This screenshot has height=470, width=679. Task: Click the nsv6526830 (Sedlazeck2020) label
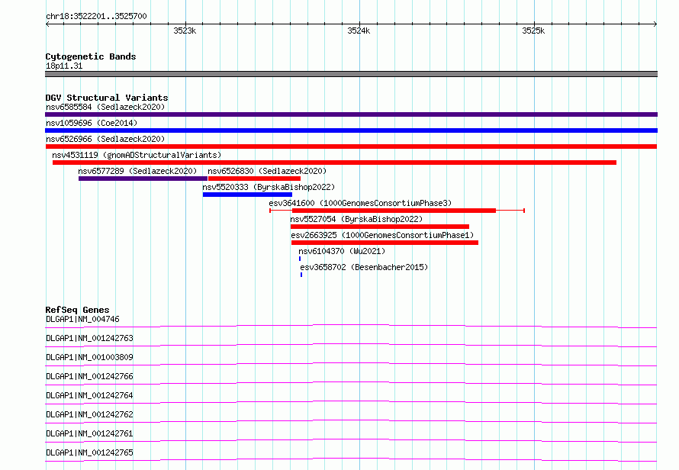coord(267,171)
